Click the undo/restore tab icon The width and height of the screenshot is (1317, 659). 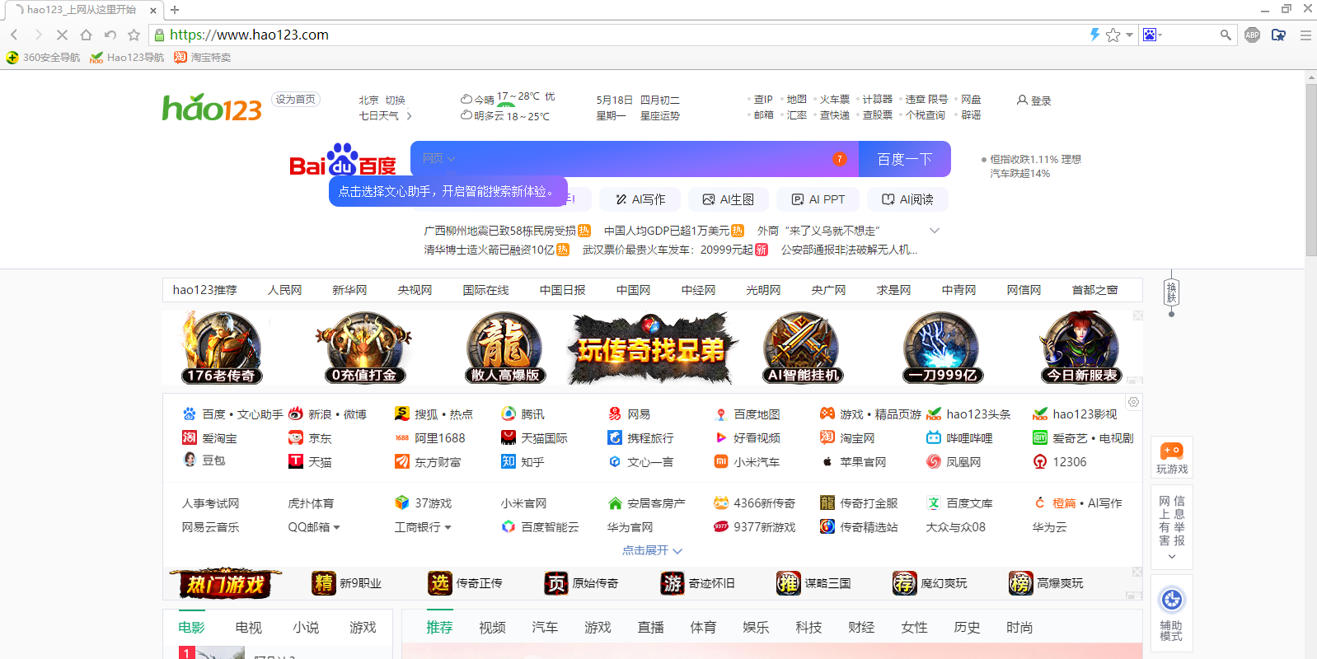pos(110,35)
